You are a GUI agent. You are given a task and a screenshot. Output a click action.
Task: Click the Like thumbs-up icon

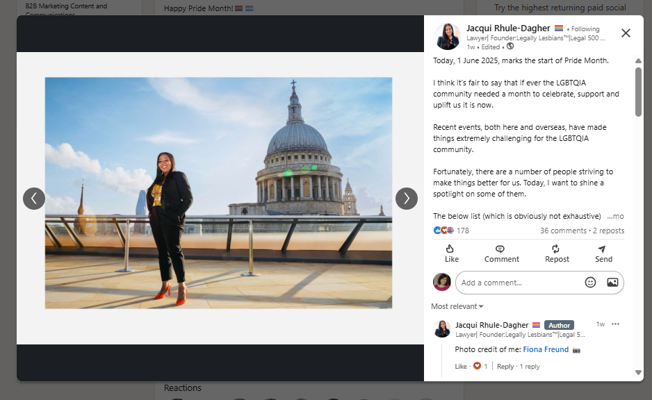[x=450, y=249]
